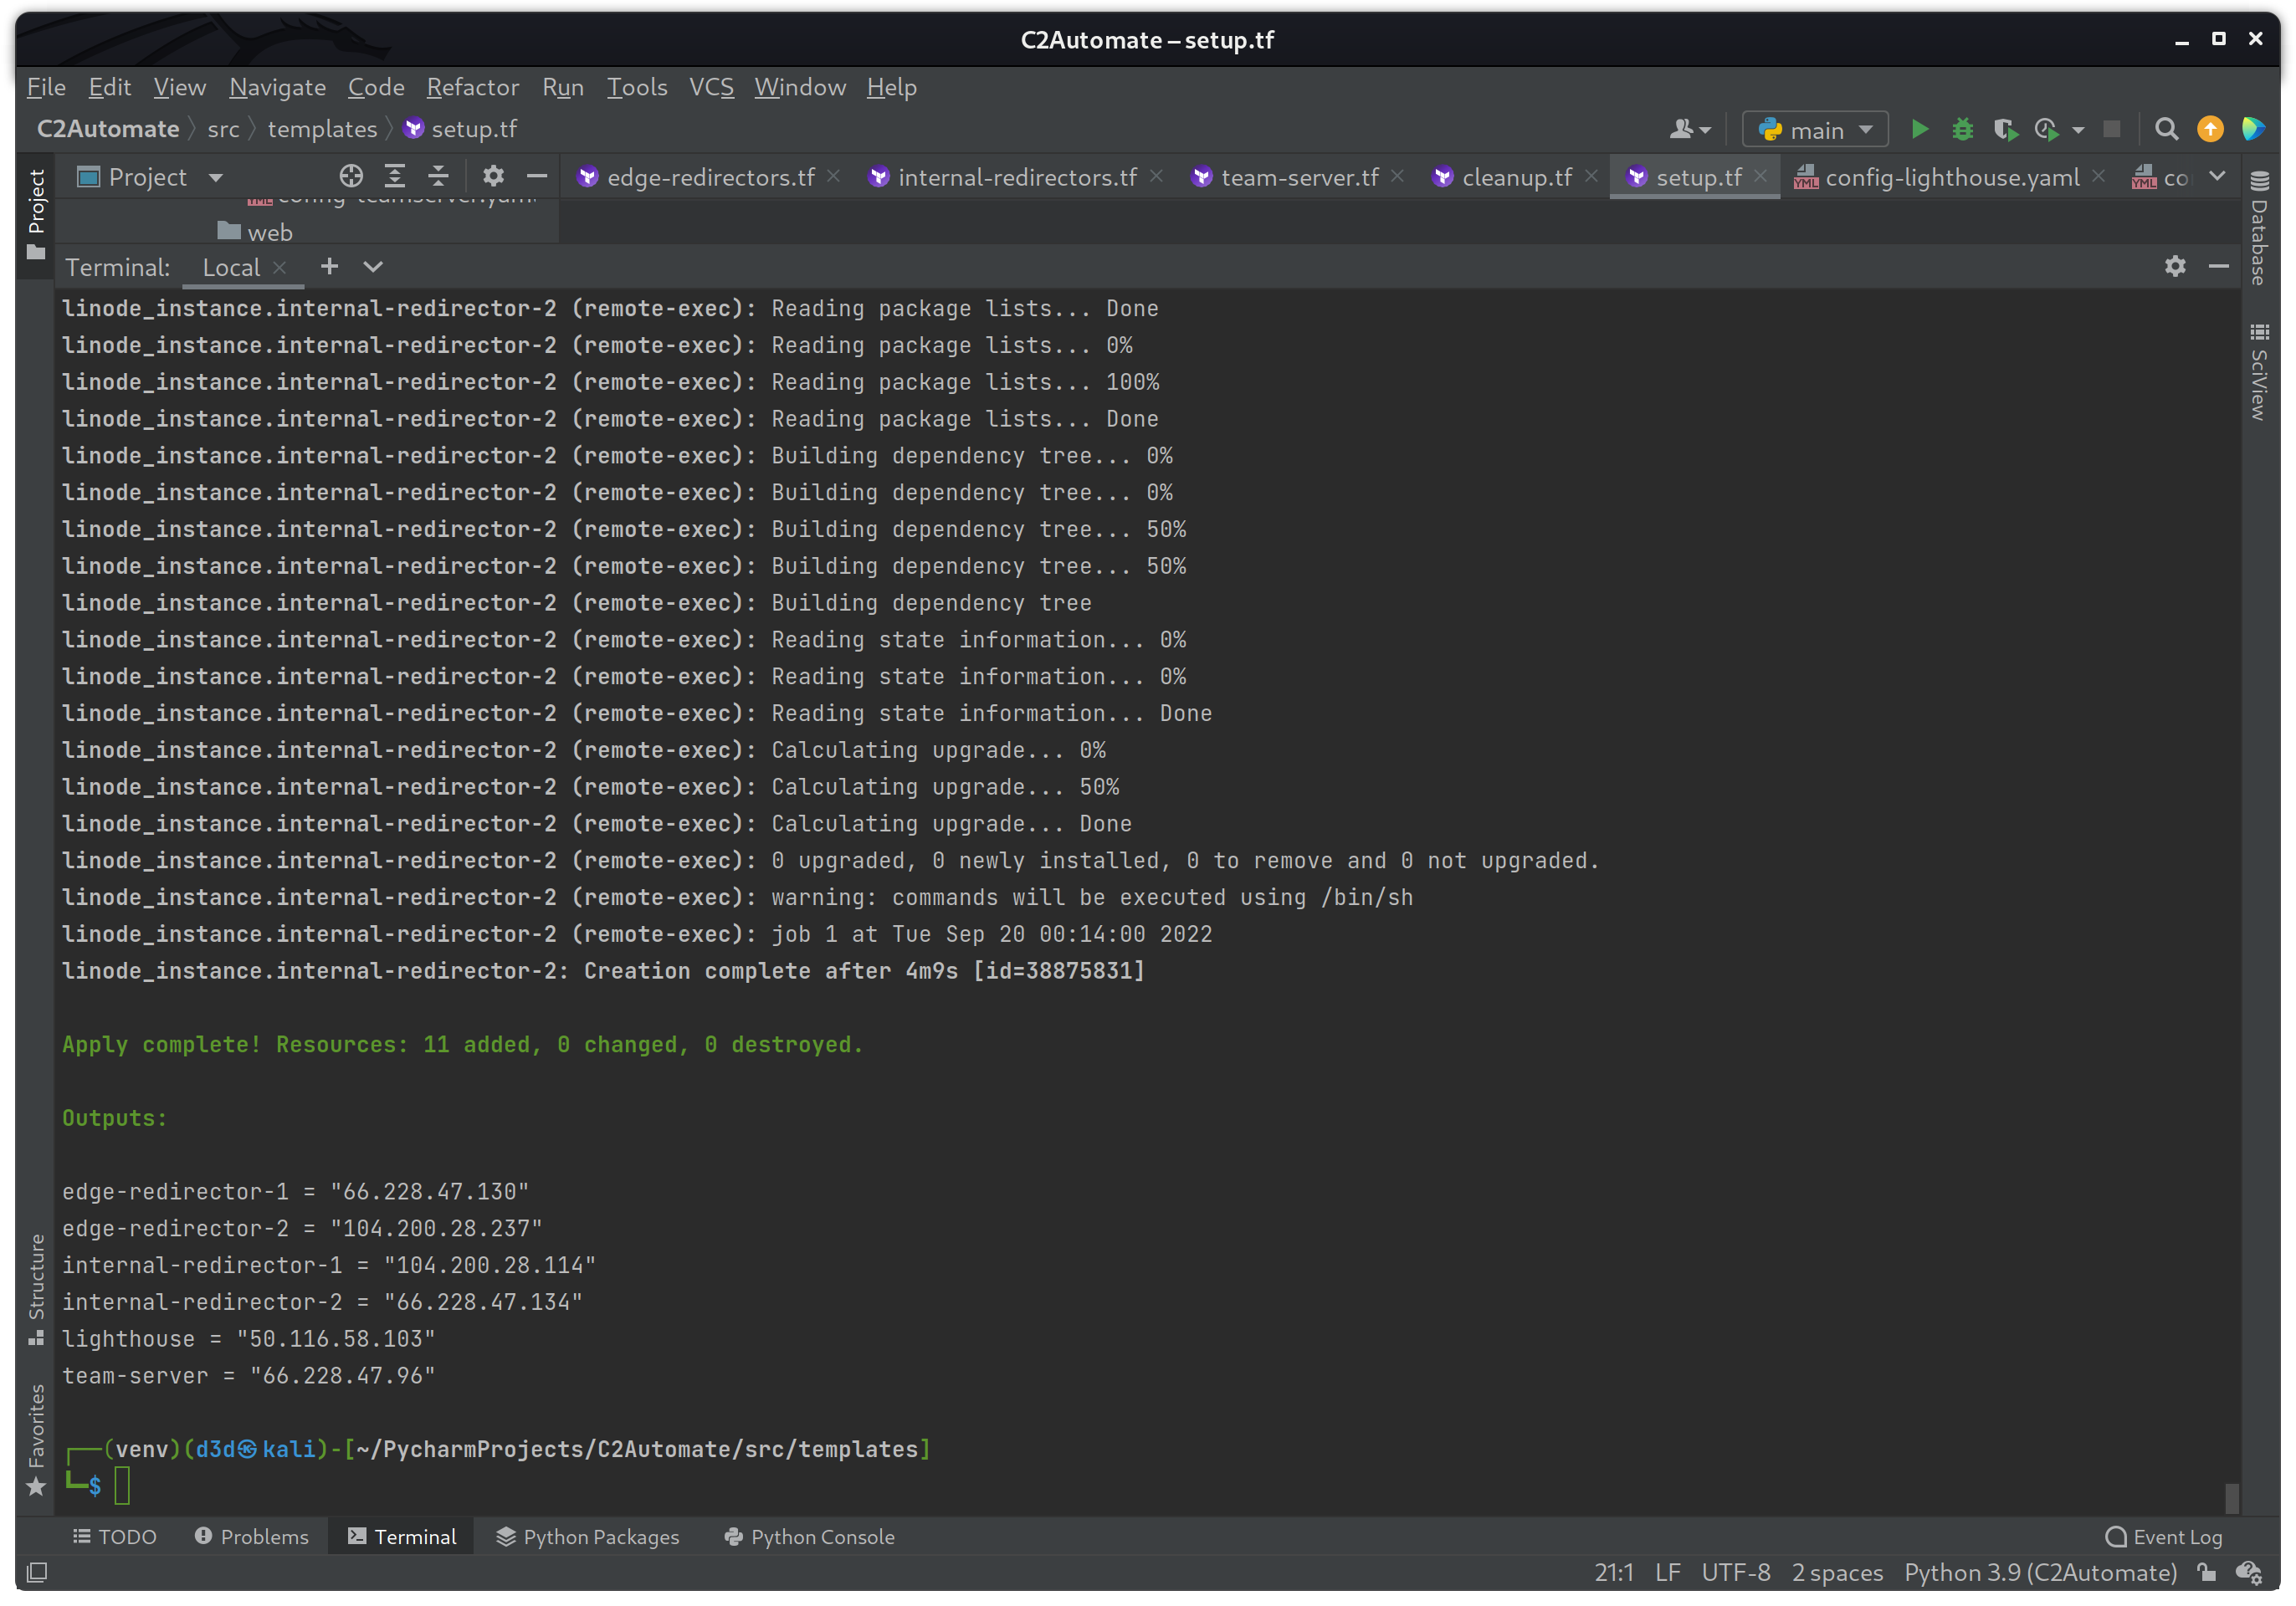The image size is (2296, 1606).
Task: Open Search Everywhere with the magnifier icon
Action: pos(2165,129)
